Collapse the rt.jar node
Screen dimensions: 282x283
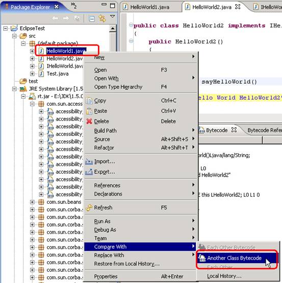pos(23,97)
